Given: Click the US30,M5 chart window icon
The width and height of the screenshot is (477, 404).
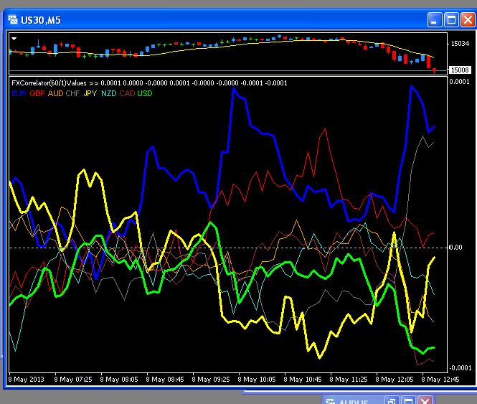Looking at the screenshot, I should pyautogui.click(x=13, y=20).
